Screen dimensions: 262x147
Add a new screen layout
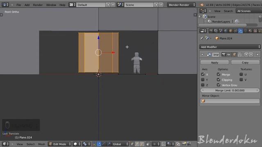click(108, 5)
